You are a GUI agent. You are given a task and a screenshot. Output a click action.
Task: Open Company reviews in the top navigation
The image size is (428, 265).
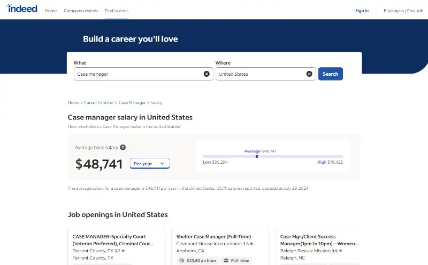coord(81,11)
